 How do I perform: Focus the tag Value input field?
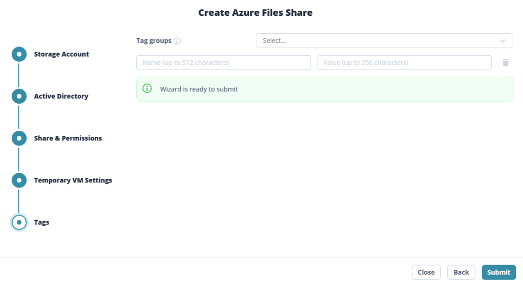pyautogui.click(x=405, y=63)
